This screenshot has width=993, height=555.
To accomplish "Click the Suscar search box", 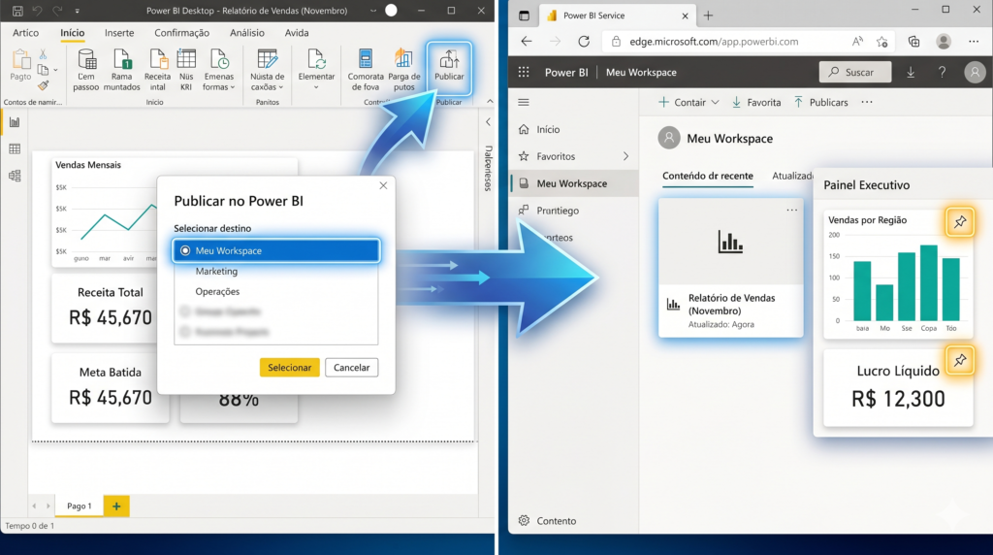I will point(855,72).
